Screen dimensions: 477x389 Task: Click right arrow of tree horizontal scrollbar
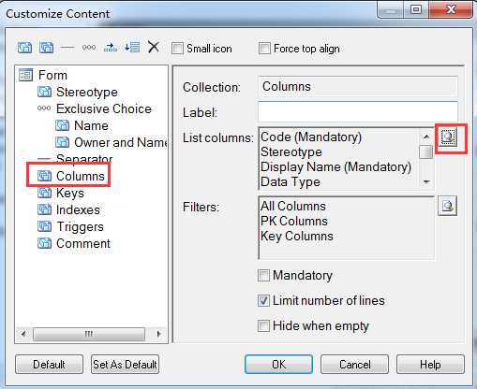pyautogui.click(x=158, y=334)
